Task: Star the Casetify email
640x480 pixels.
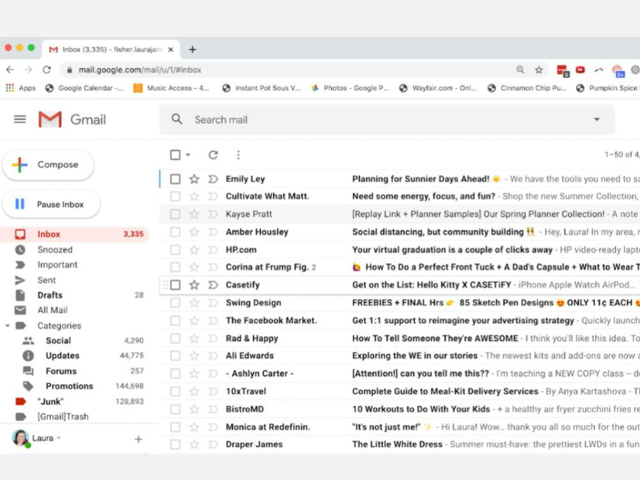Action: click(x=194, y=285)
